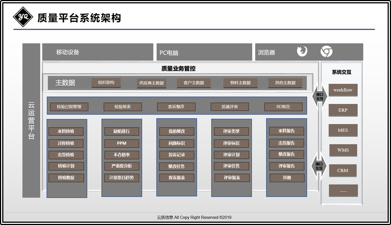The width and height of the screenshot is (391, 225).
Task: Select the 移动设备 header panel
Action: coord(98,52)
